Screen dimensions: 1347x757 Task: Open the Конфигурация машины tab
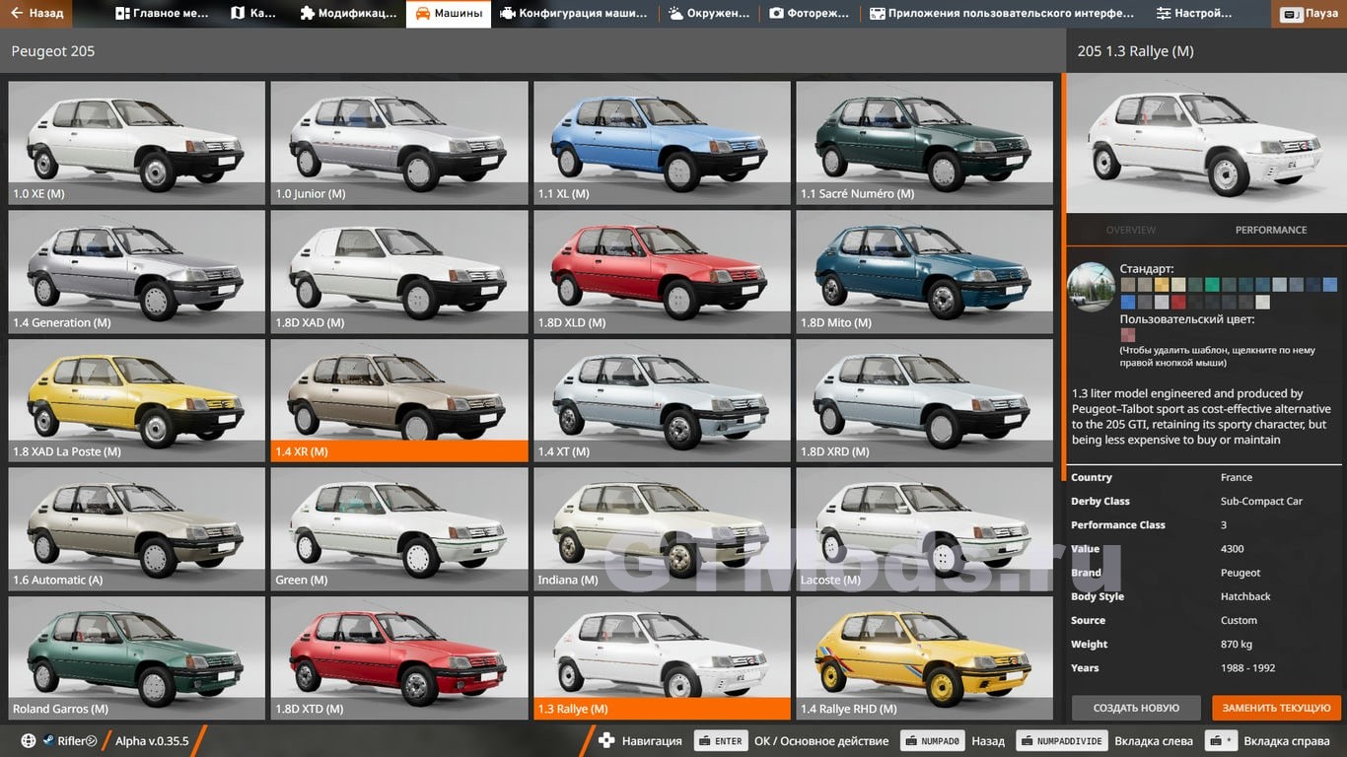point(573,14)
